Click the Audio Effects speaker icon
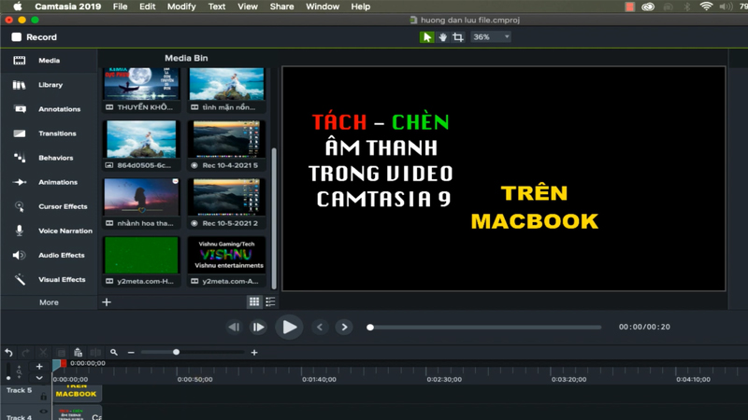748x420 pixels. [x=19, y=255]
